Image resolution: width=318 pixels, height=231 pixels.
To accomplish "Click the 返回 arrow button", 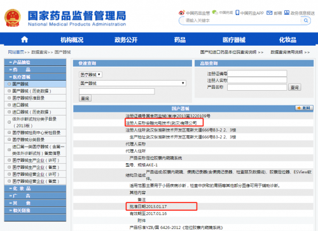I will (304, 108).
